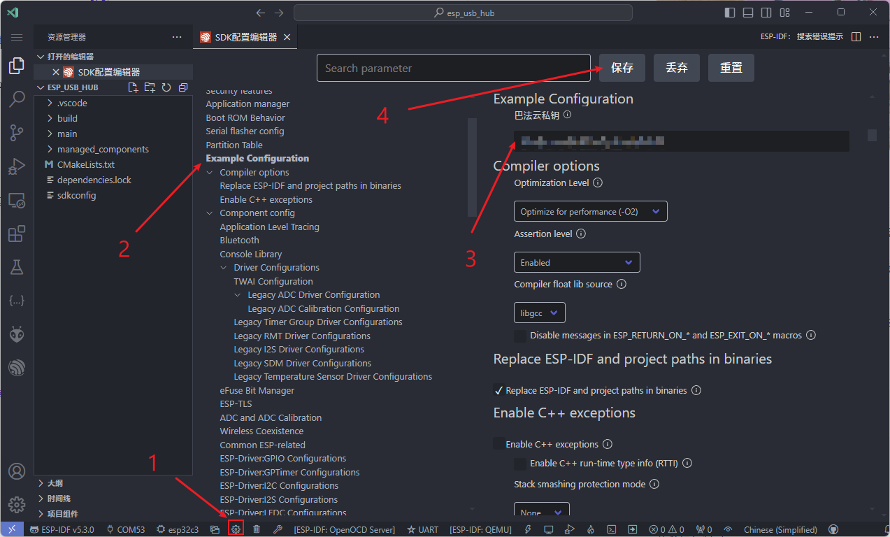Image resolution: width=890 pixels, height=537 pixels.
Task: Open the Espressif ESP-IDF sidebar view
Action: tap(17, 367)
